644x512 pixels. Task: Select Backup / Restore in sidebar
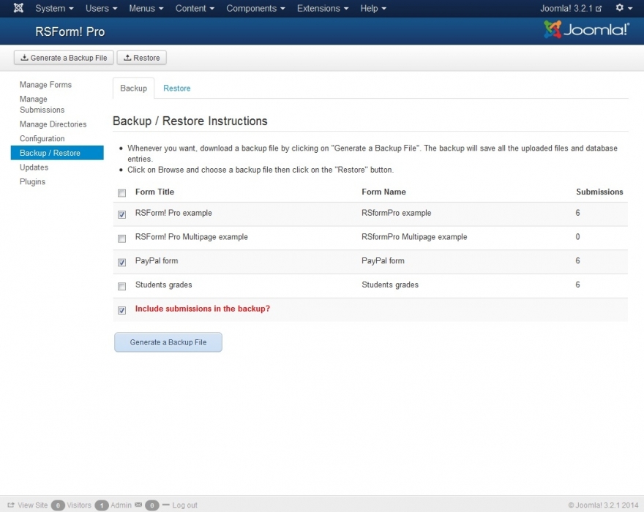click(x=57, y=153)
